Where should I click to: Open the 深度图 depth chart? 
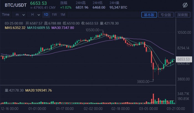point(182,15)
